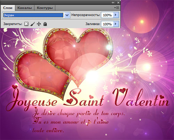Screen dimensions: 174x140
Task: Toggle lock position move icon
Action: (39, 24)
